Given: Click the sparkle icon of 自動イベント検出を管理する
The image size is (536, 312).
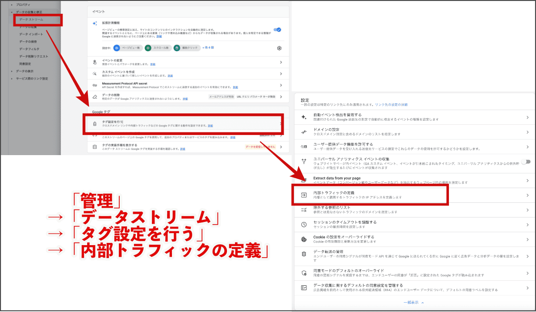Looking at the screenshot, I should click(x=304, y=117).
